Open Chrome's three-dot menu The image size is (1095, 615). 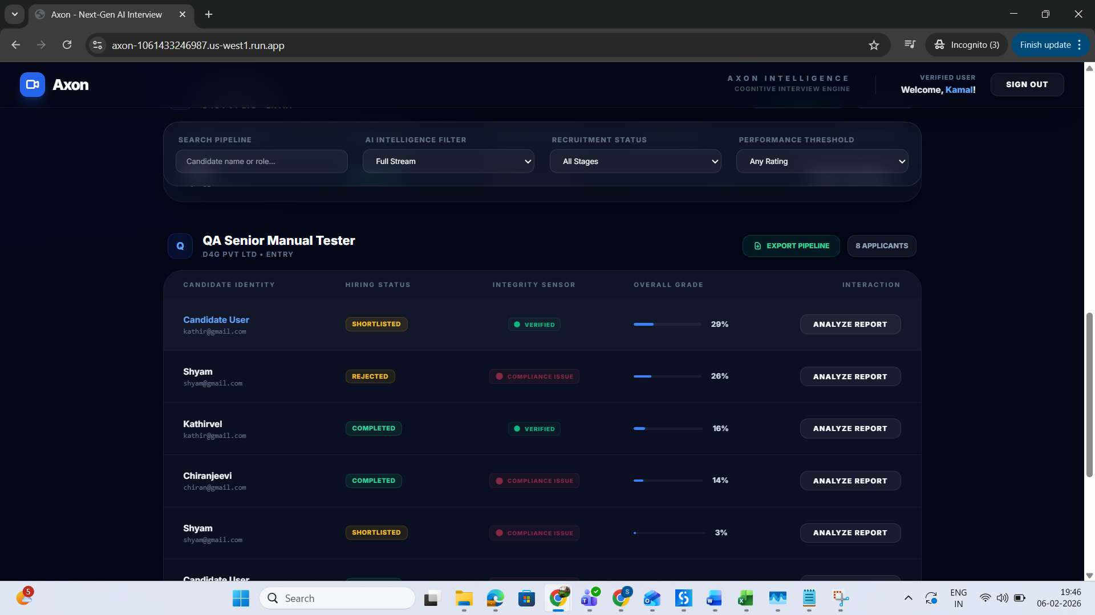point(1080,45)
